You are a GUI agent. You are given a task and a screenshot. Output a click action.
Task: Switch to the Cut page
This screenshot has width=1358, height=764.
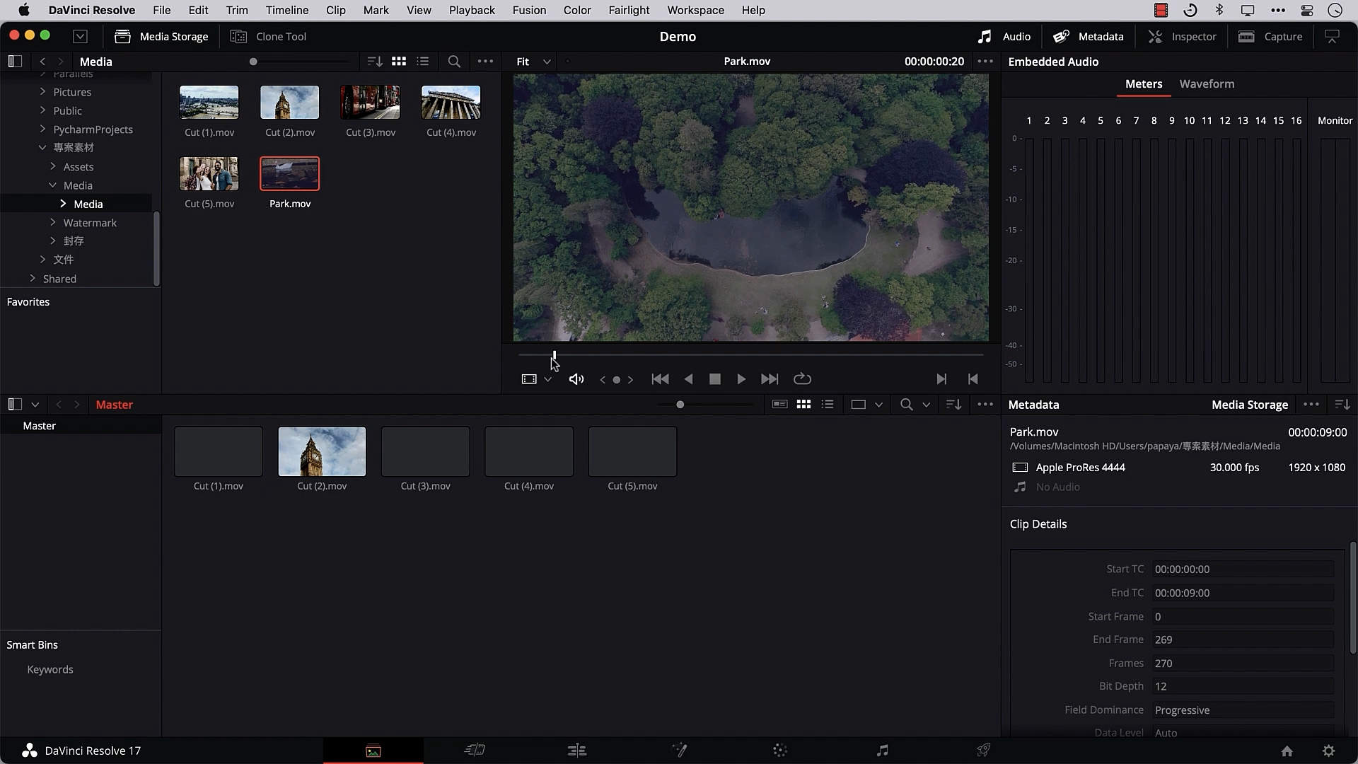(x=475, y=750)
